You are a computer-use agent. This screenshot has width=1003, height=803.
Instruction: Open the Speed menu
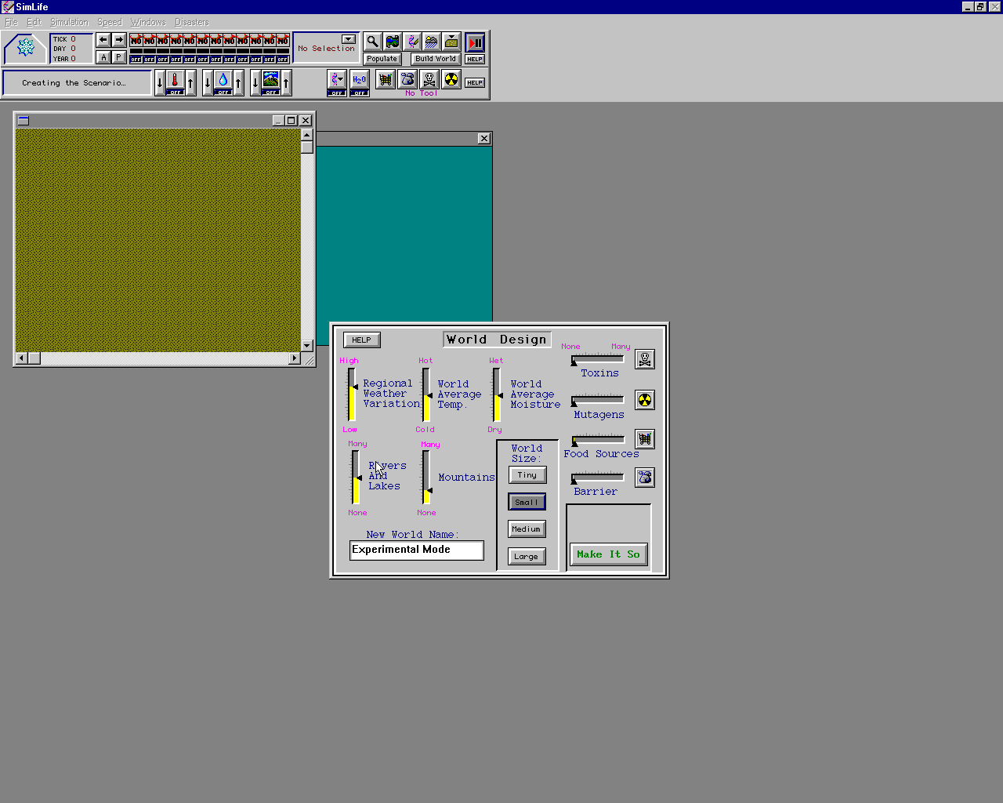tap(109, 22)
